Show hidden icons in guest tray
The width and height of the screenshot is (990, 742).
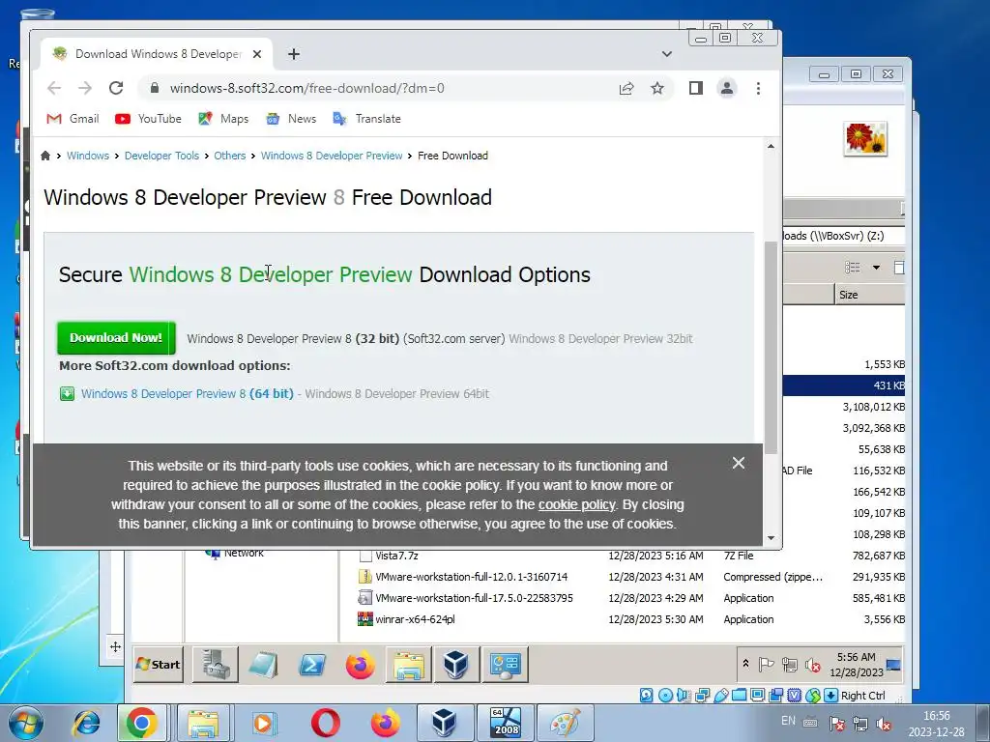tap(745, 664)
